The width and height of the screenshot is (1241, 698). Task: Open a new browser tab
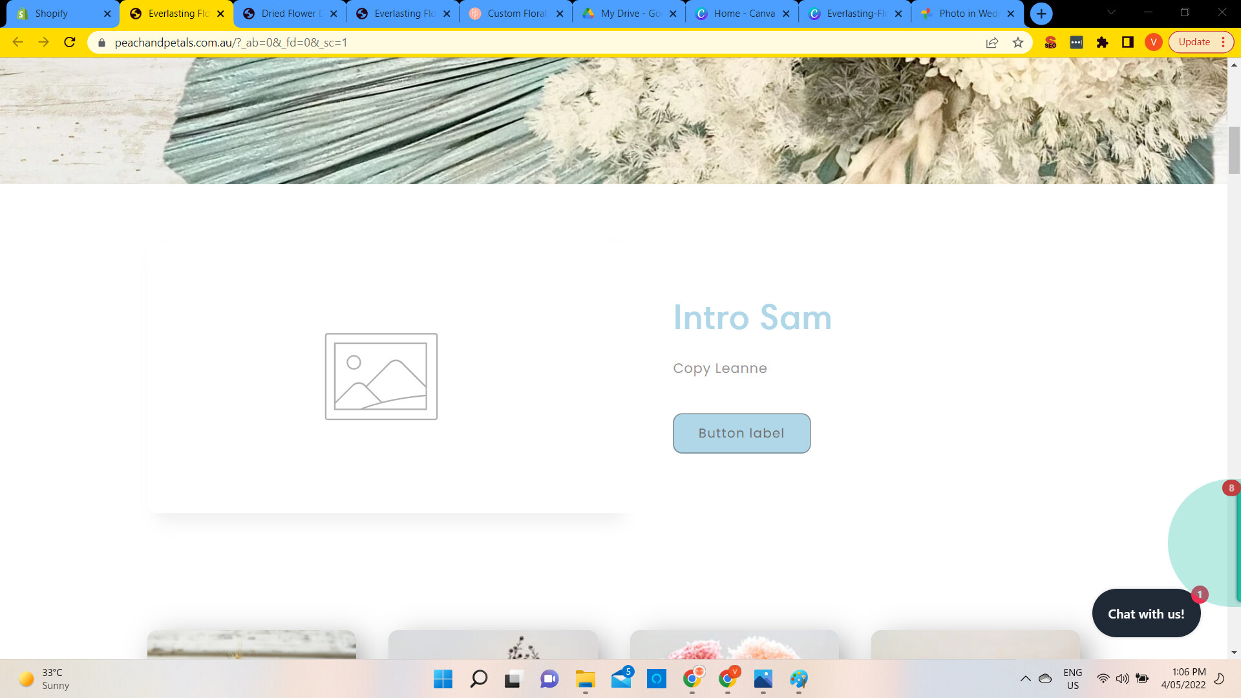pyautogui.click(x=1041, y=14)
